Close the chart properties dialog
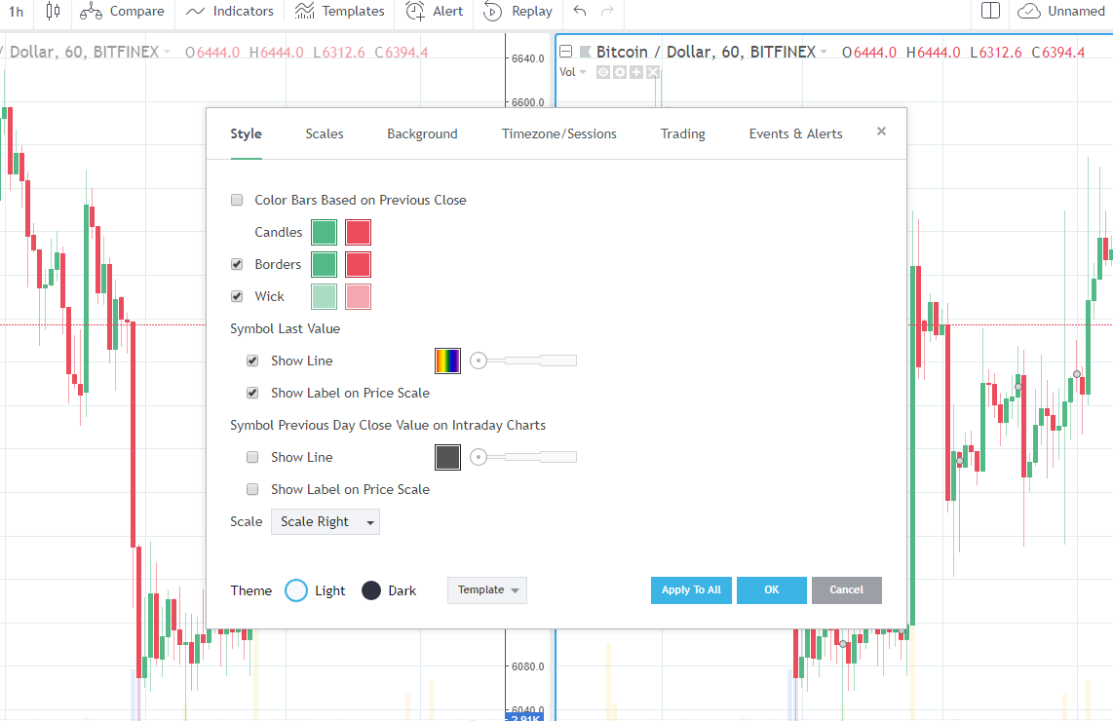Image resolution: width=1113 pixels, height=721 pixels. click(882, 132)
